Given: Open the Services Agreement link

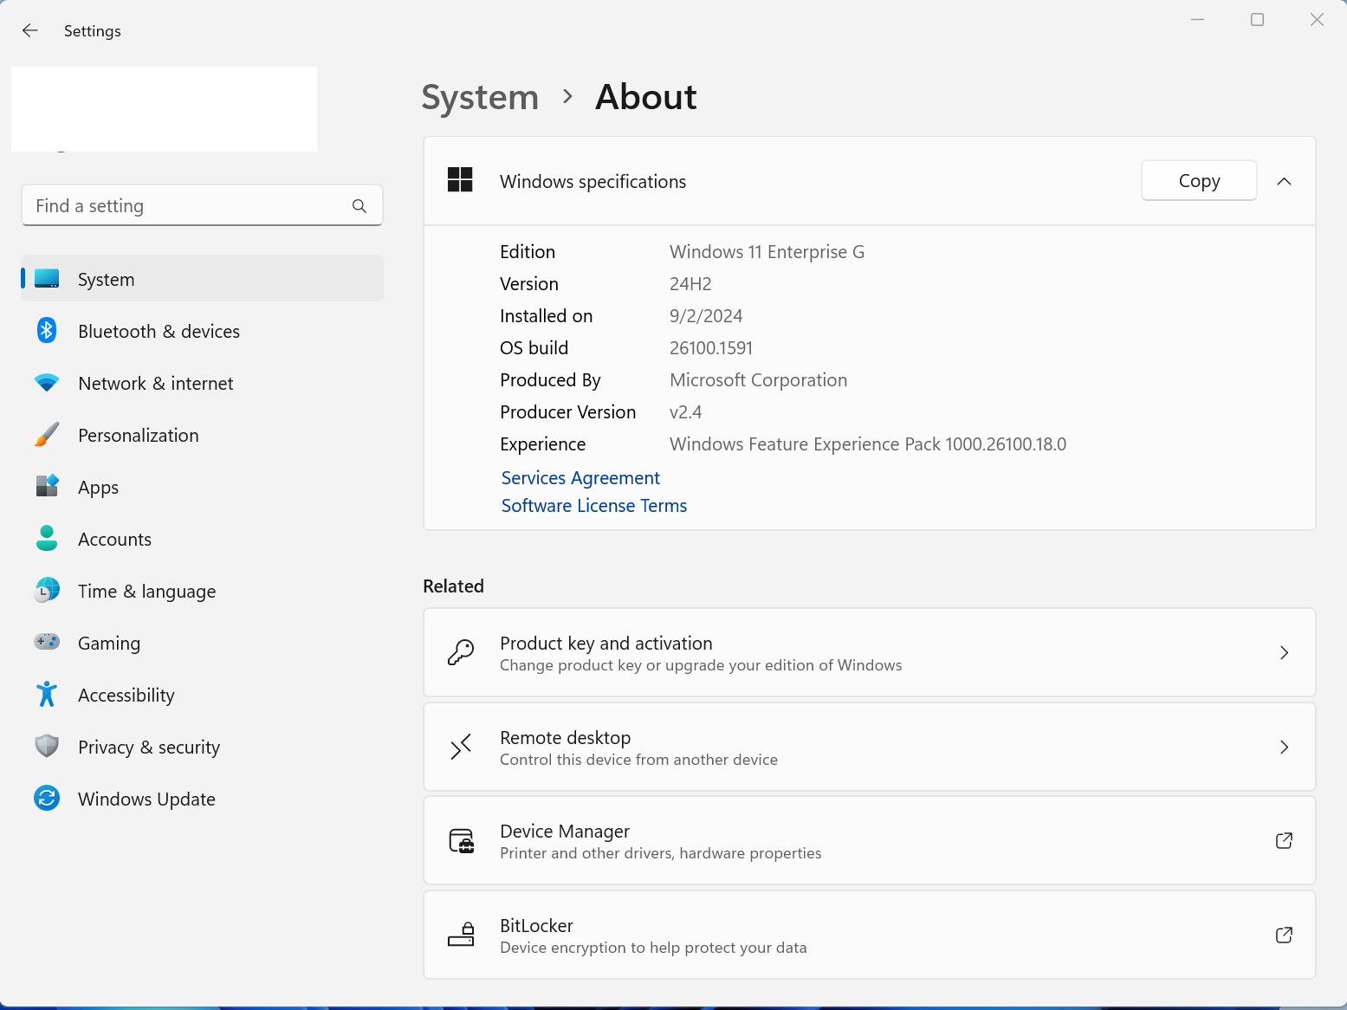Looking at the screenshot, I should point(580,478).
